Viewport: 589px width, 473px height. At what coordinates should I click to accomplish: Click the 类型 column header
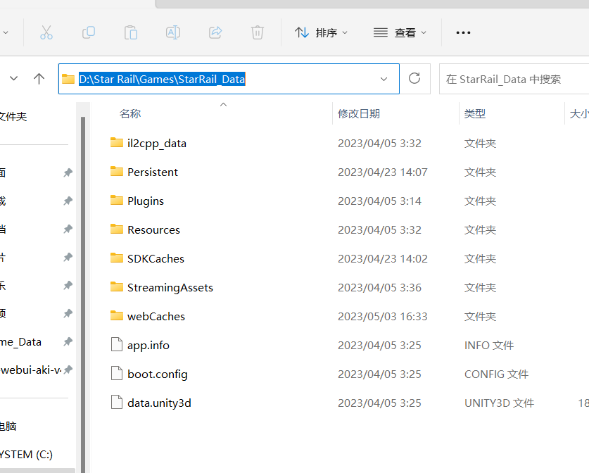point(475,113)
